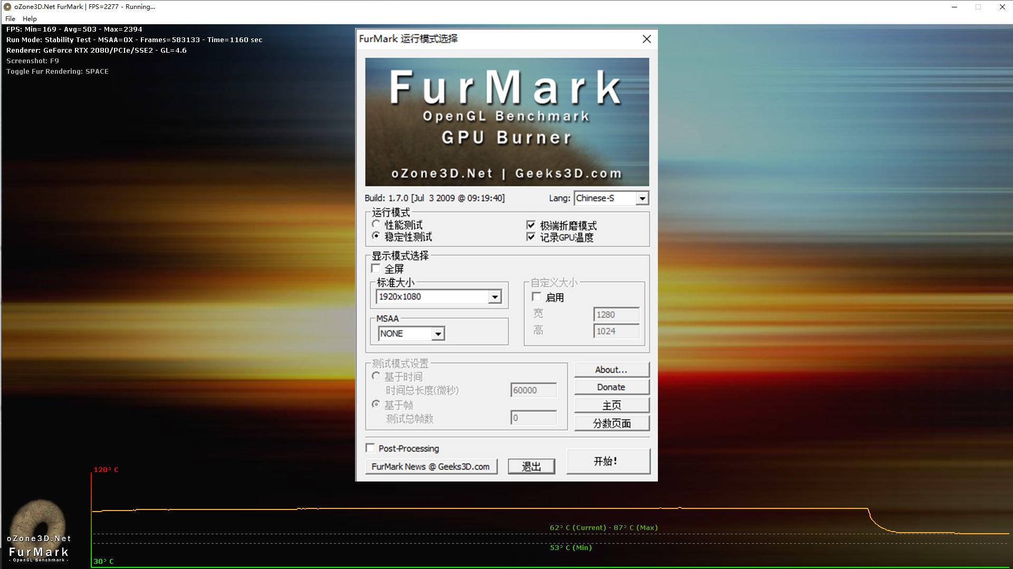Close the FurMark run mode dialog
The height and width of the screenshot is (569, 1013).
pyautogui.click(x=646, y=39)
